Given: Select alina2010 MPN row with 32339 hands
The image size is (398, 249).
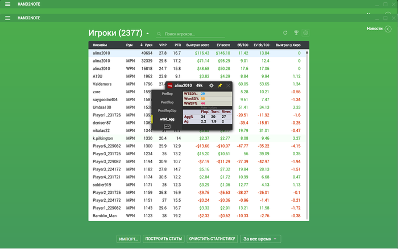Looking at the screenshot, I should [x=197, y=61].
